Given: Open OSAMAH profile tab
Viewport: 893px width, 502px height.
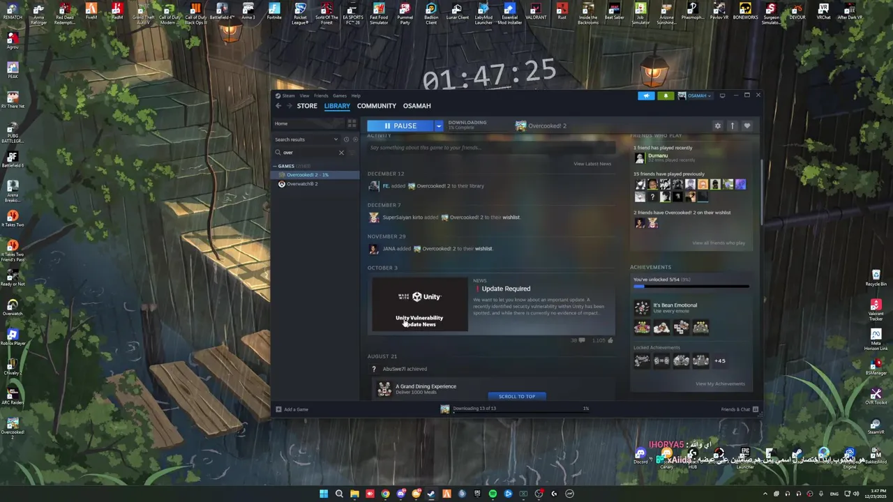Looking at the screenshot, I should [x=417, y=106].
